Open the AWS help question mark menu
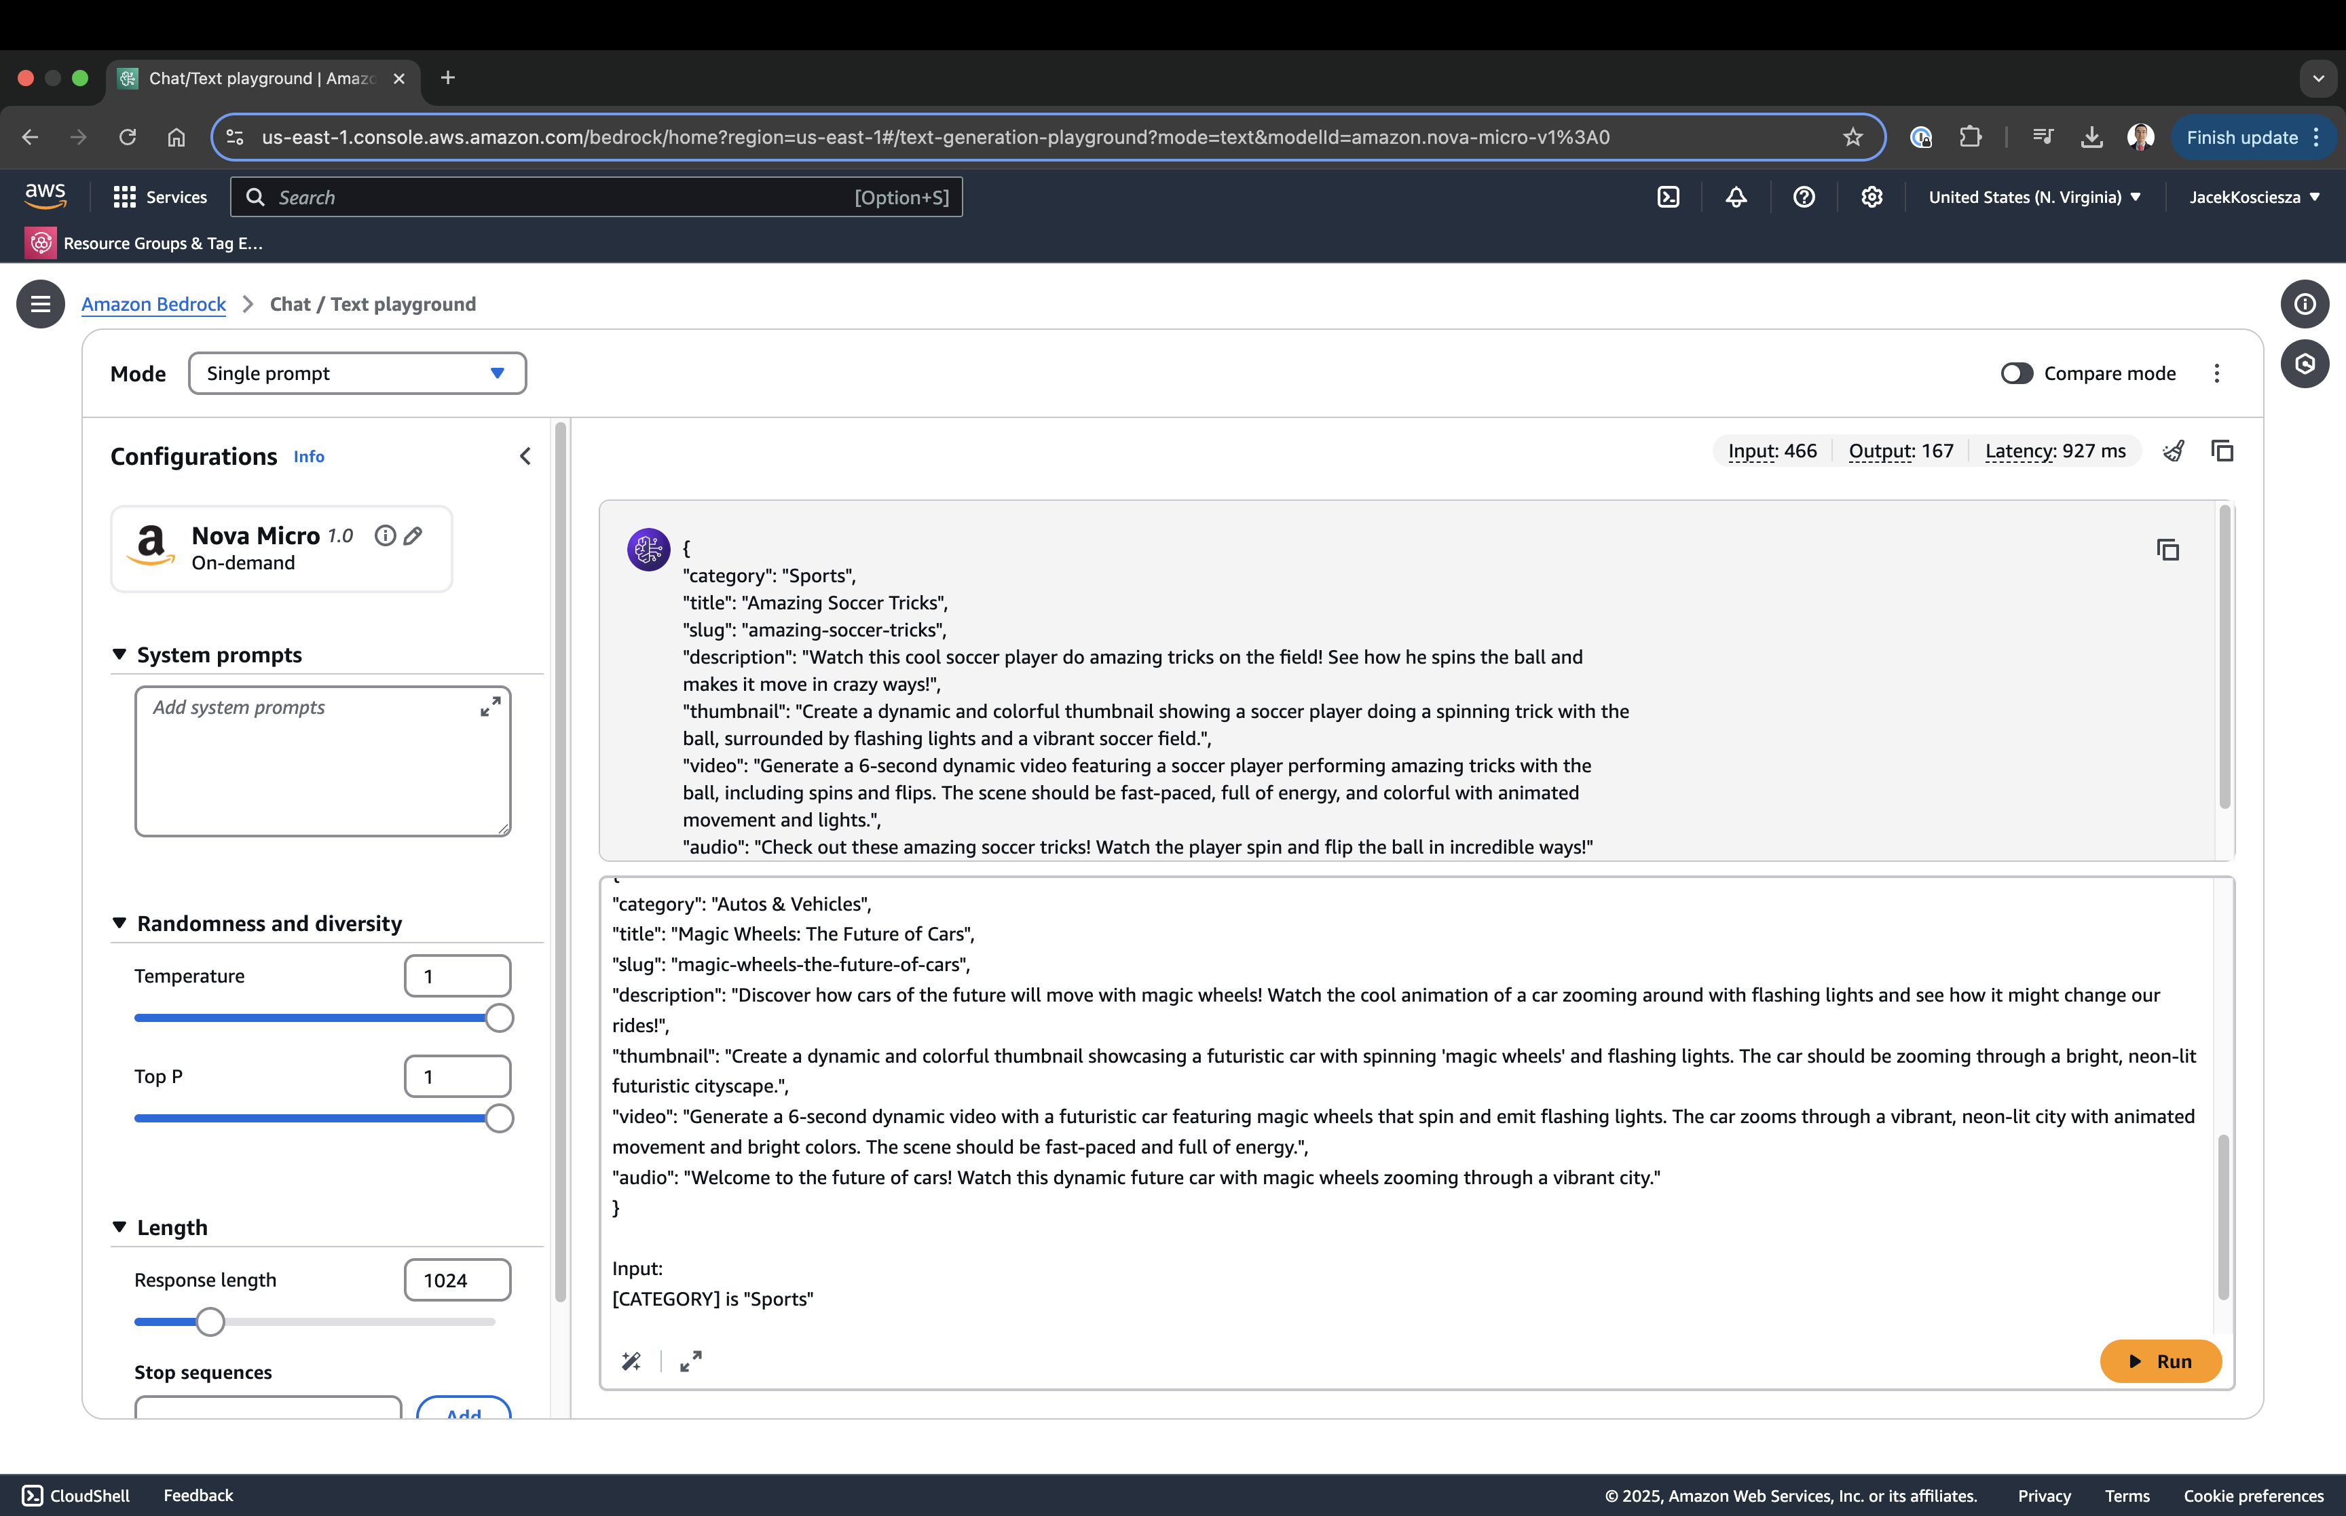 [1804, 197]
